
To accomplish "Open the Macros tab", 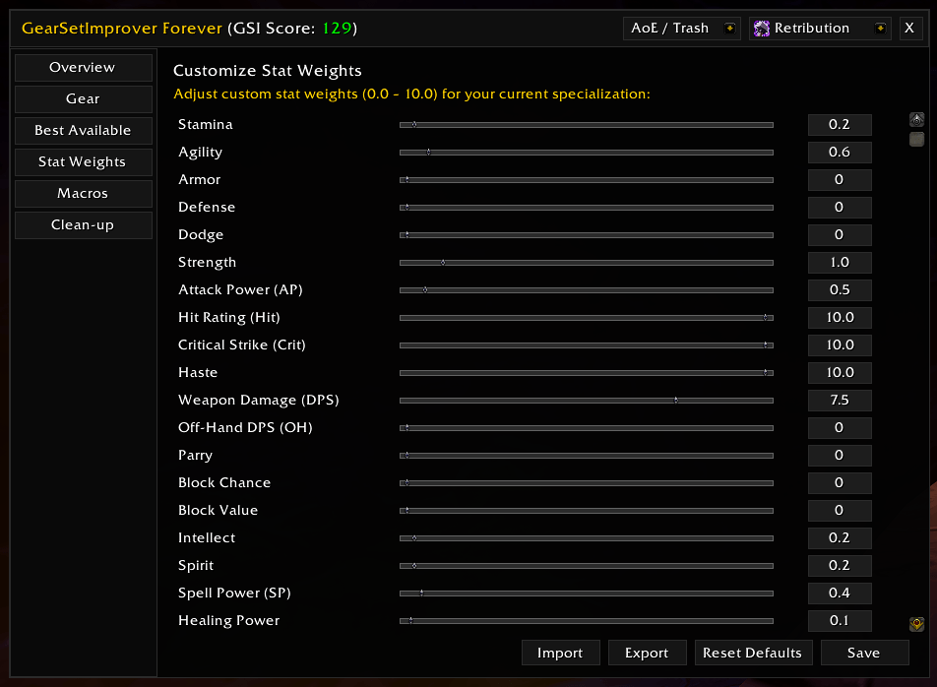I will 83,194.
